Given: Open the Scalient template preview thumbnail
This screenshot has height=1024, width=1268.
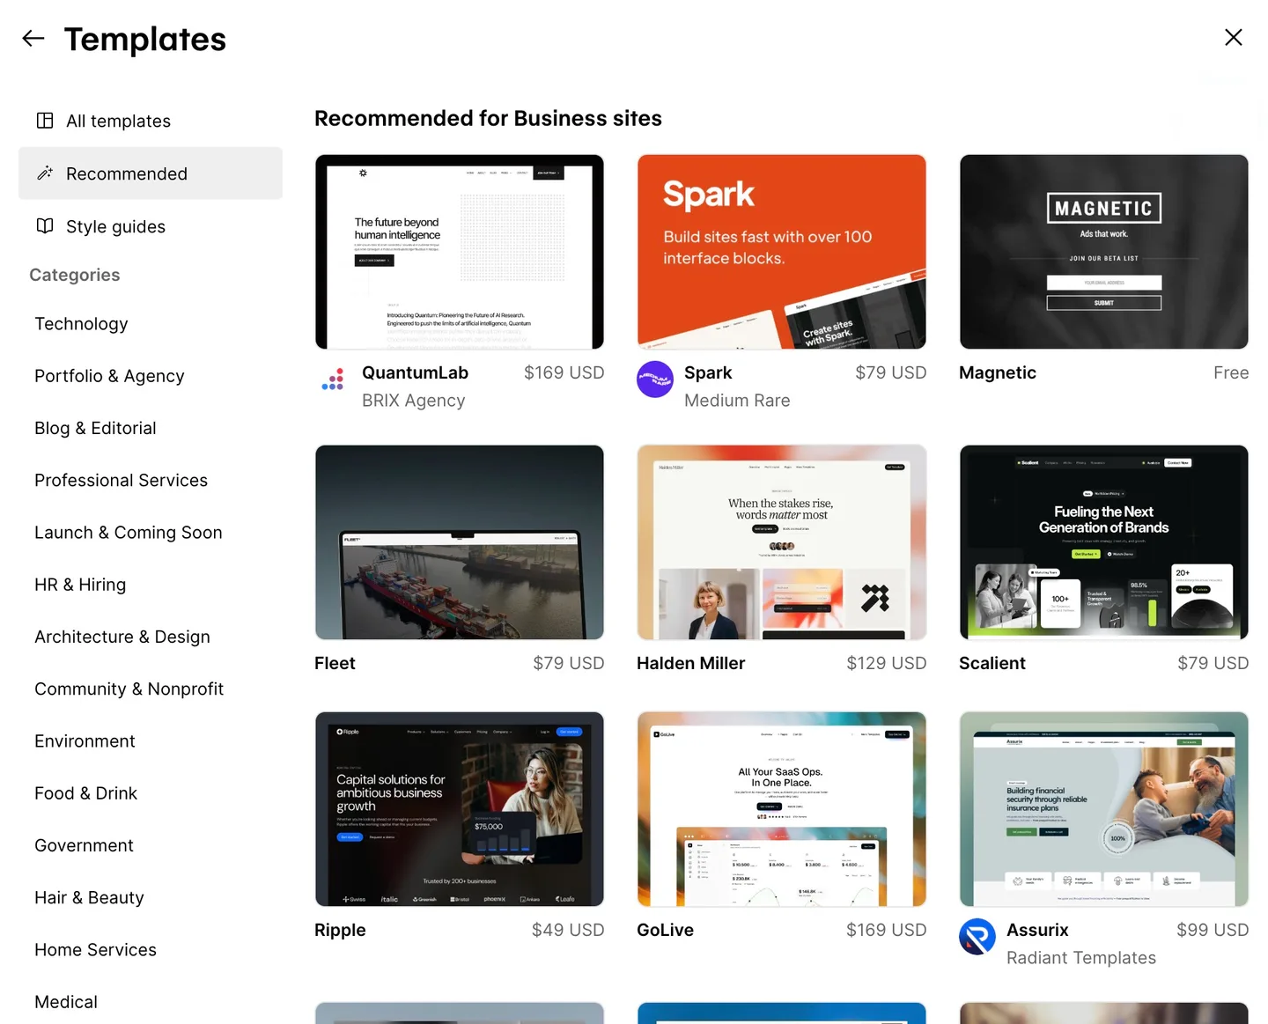Looking at the screenshot, I should pyautogui.click(x=1104, y=542).
